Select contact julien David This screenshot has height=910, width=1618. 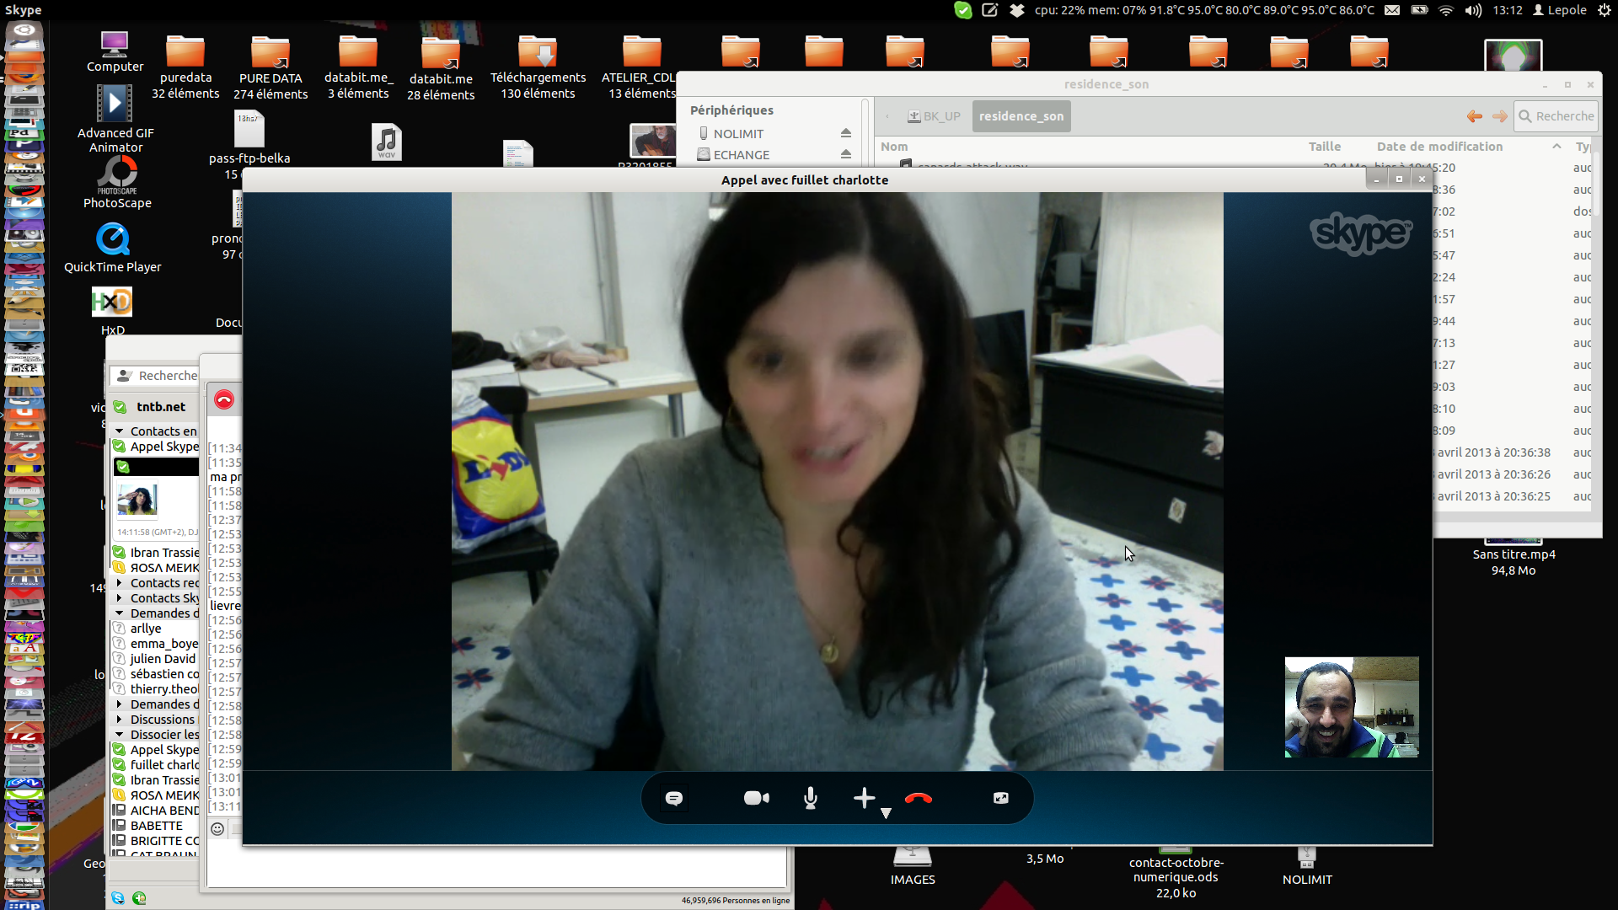[162, 659]
